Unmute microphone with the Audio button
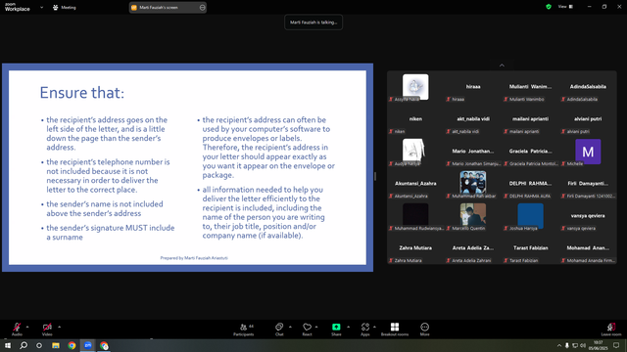Image resolution: width=627 pixels, height=352 pixels. pos(17,329)
